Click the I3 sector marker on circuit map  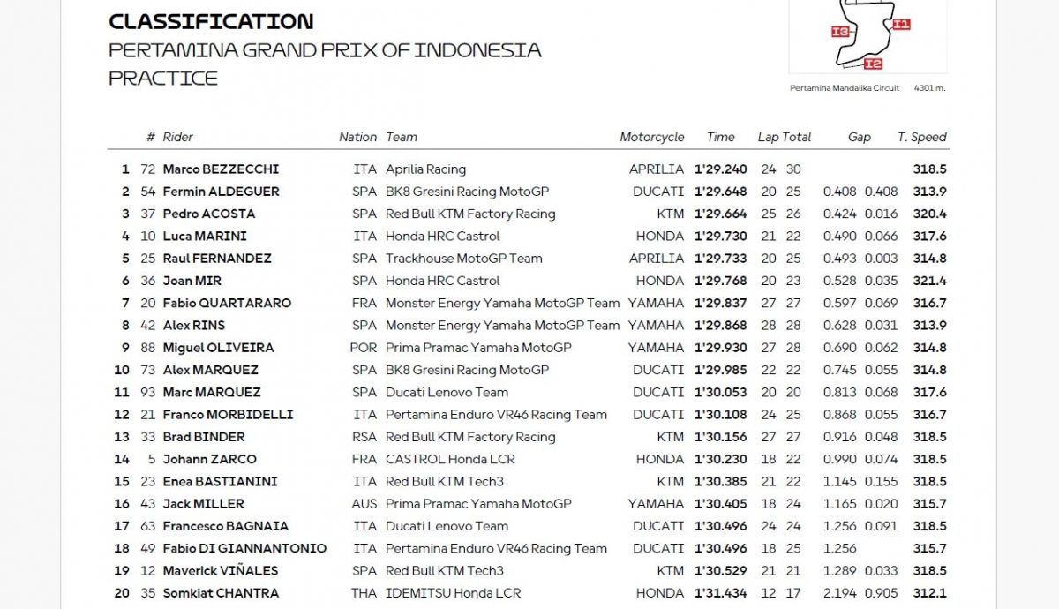pyautogui.click(x=840, y=32)
